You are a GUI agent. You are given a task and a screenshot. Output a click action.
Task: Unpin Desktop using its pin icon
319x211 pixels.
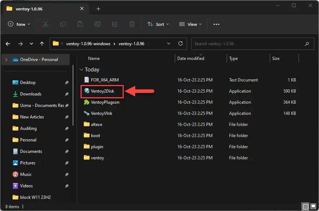[67, 83]
